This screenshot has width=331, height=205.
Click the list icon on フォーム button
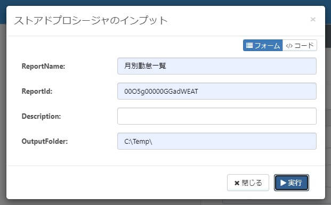click(249, 45)
